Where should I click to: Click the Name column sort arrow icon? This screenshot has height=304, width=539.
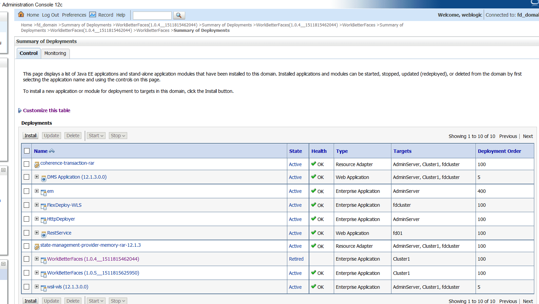click(x=52, y=151)
